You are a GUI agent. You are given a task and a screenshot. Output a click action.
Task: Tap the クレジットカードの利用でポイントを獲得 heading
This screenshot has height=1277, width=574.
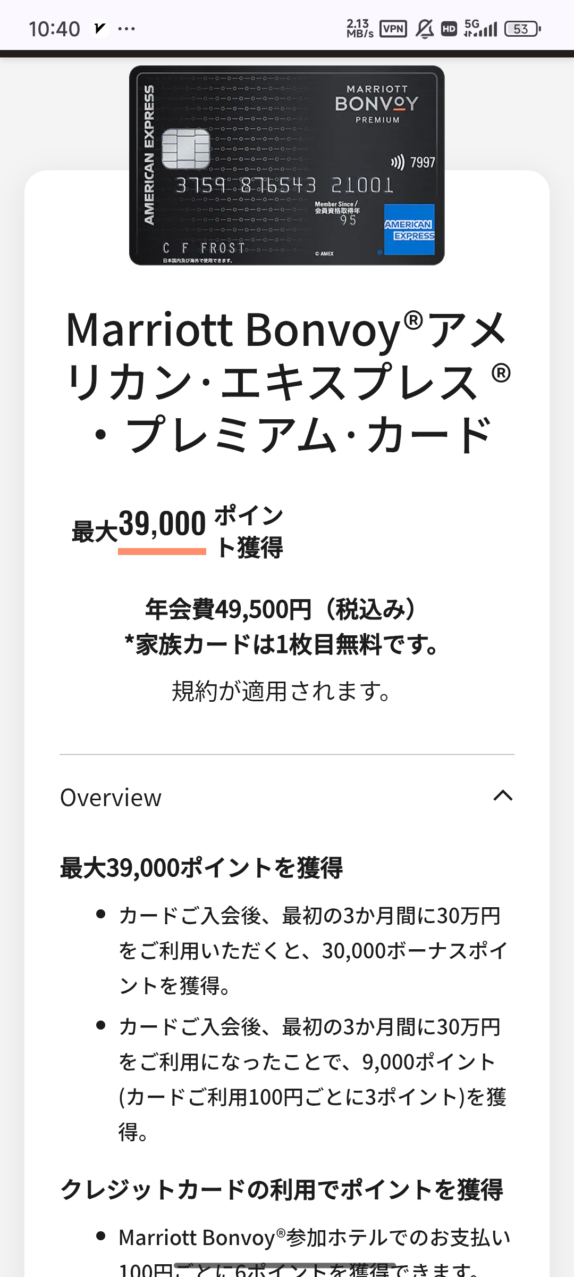pyautogui.click(x=282, y=1190)
